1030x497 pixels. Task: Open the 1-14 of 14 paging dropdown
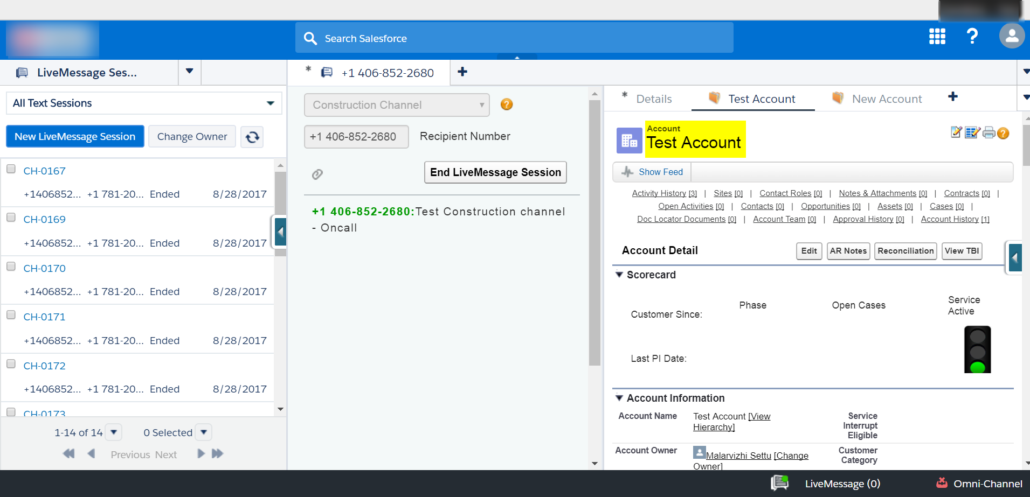(114, 432)
